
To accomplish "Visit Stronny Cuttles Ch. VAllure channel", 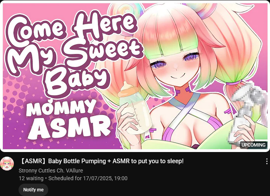I will [x=51, y=171].
